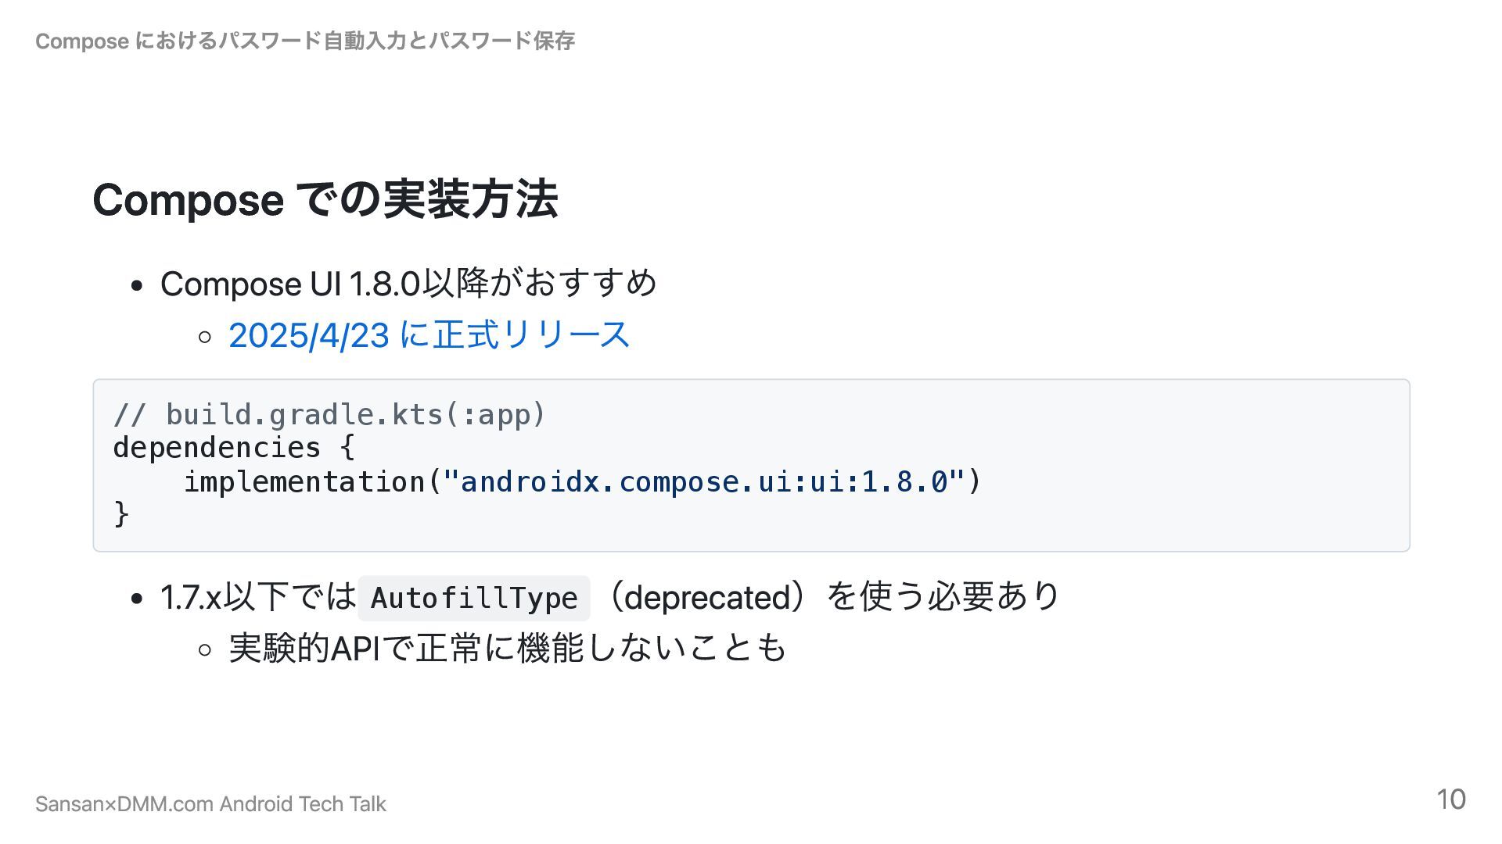Click the implementation dependency string androidx.compose.ui:ui:1.8.0
This screenshot has height=844, width=1502.
(x=704, y=481)
